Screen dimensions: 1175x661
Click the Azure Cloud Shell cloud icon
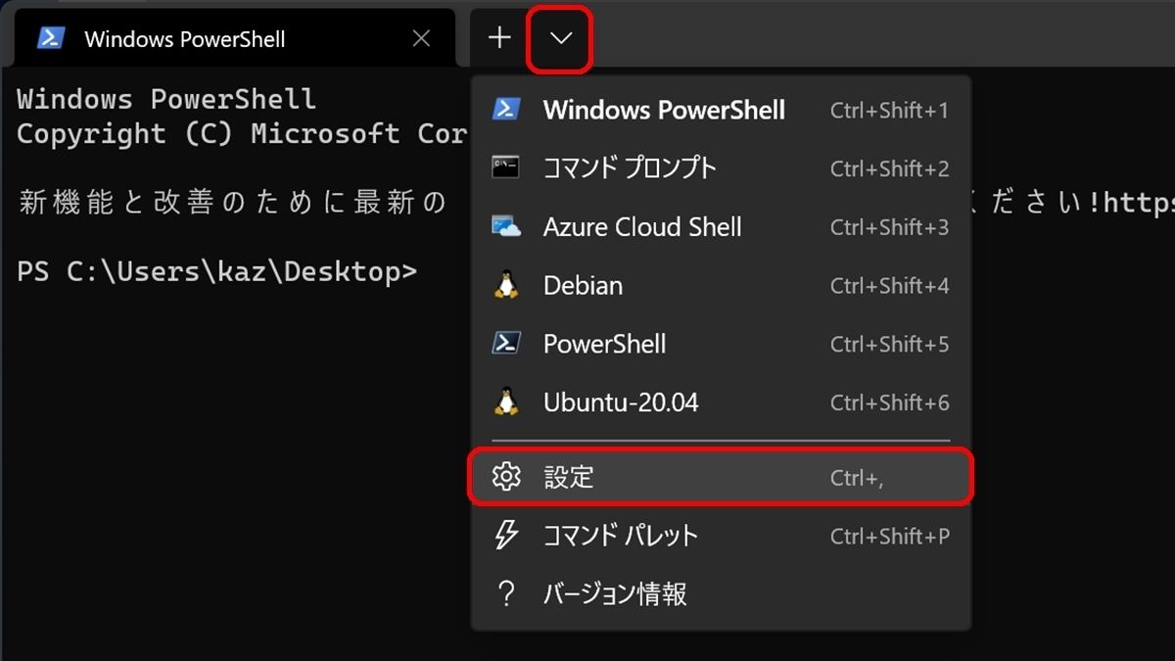click(x=506, y=227)
